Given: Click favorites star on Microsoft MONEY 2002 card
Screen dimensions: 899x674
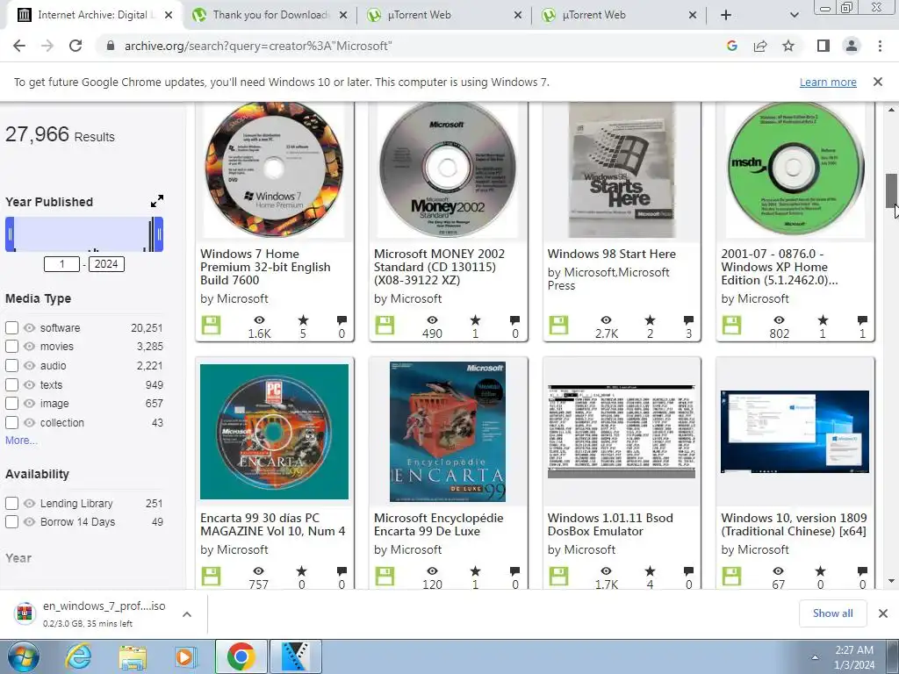Looking at the screenshot, I should (x=475, y=320).
